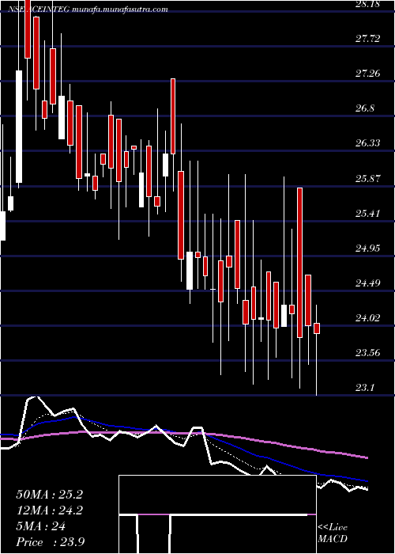Viewport: 395px width, 554px height.
Task: Click the blue 12MA line at its right end
Action: coord(367,481)
